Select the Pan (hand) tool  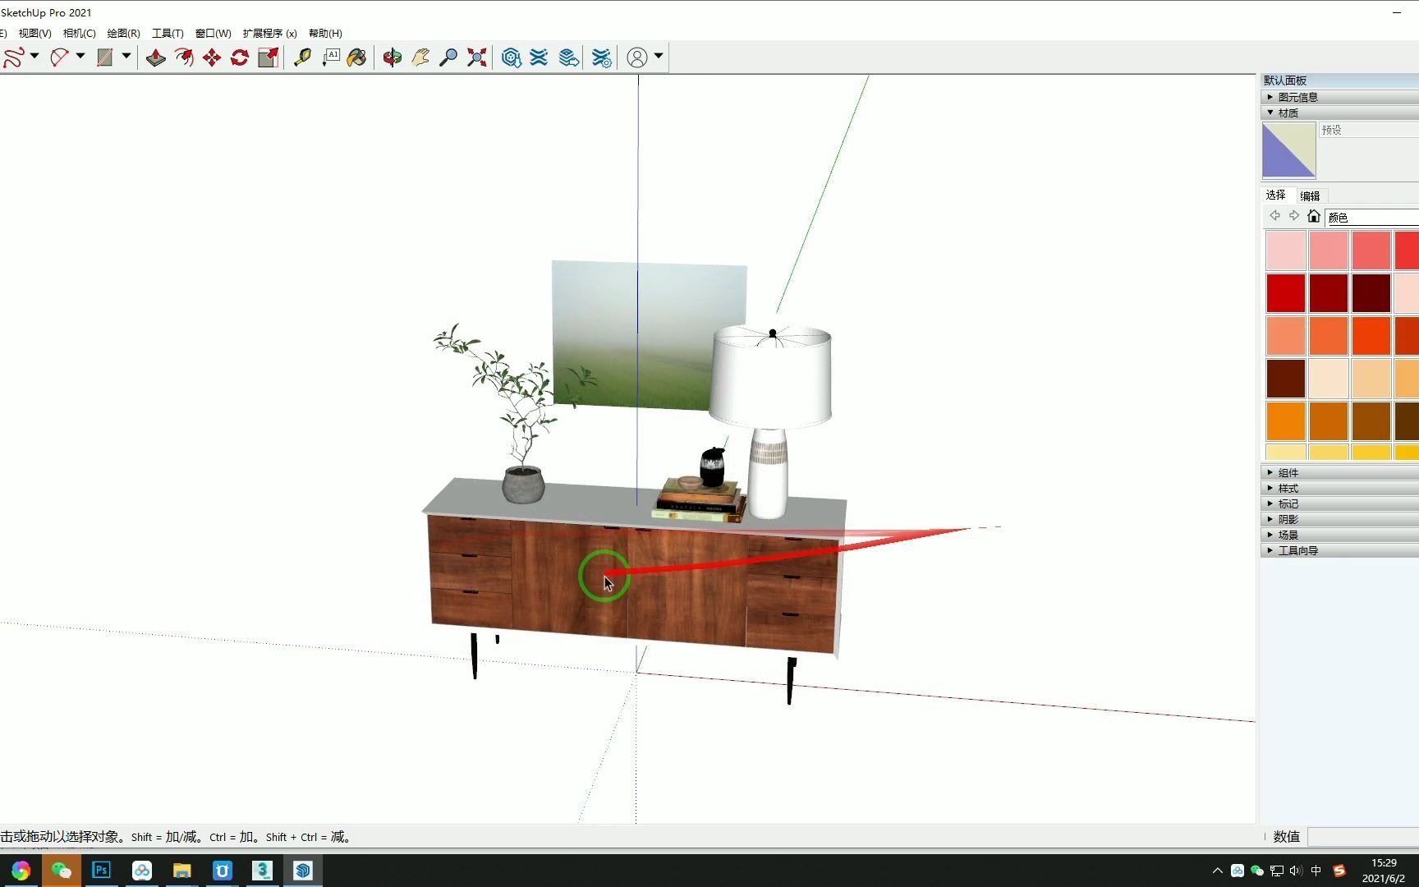(x=420, y=57)
